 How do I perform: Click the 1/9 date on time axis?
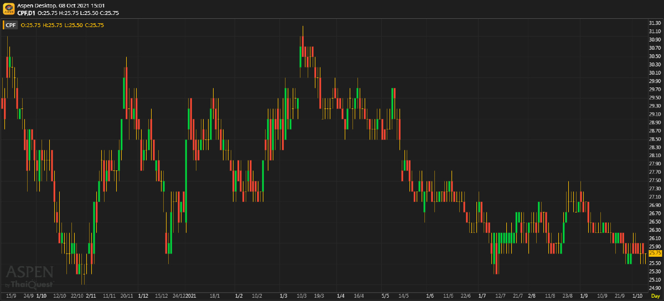point(583,296)
